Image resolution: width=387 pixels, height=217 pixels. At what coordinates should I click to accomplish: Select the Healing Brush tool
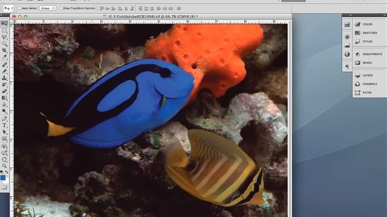click(4, 64)
